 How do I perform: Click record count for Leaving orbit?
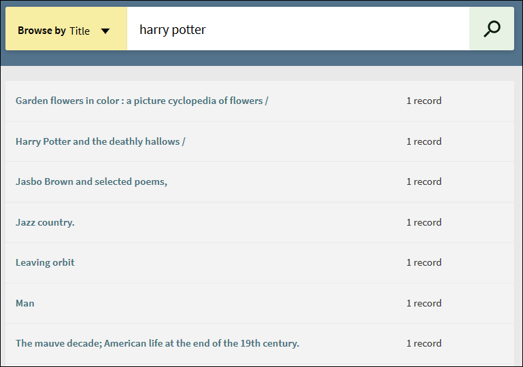[x=424, y=262]
